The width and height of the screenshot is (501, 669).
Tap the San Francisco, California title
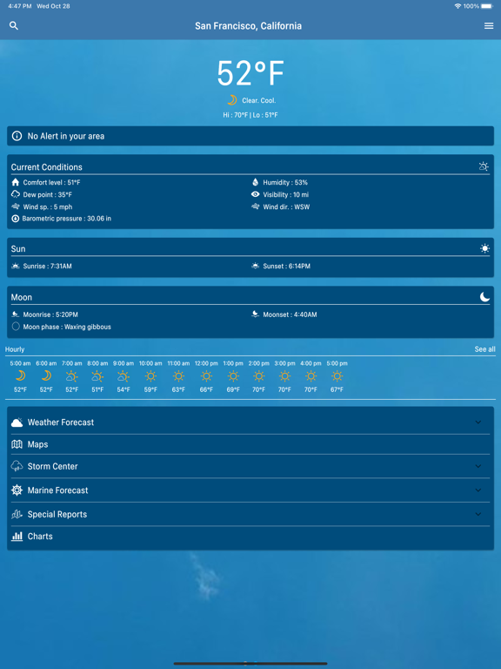pyautogui.click(x=249, y=26)
